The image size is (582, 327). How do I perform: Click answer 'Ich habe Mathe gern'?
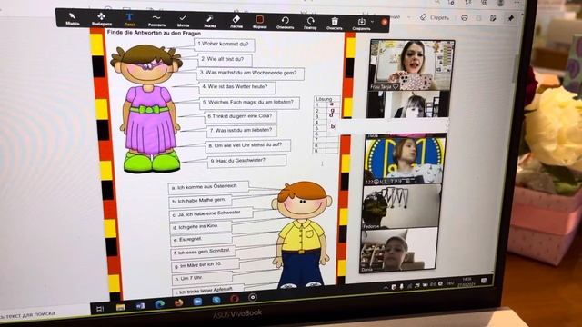[x=201, y=201]
